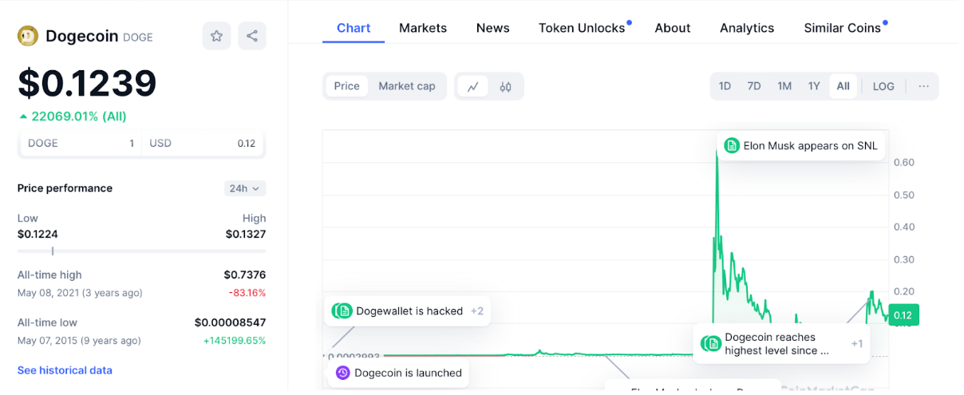Image resolution: width=964 pixels, height=395 pixels.
Task: Click the purple Dogecoin launched event icon
Action: click(x=342, y=373)
